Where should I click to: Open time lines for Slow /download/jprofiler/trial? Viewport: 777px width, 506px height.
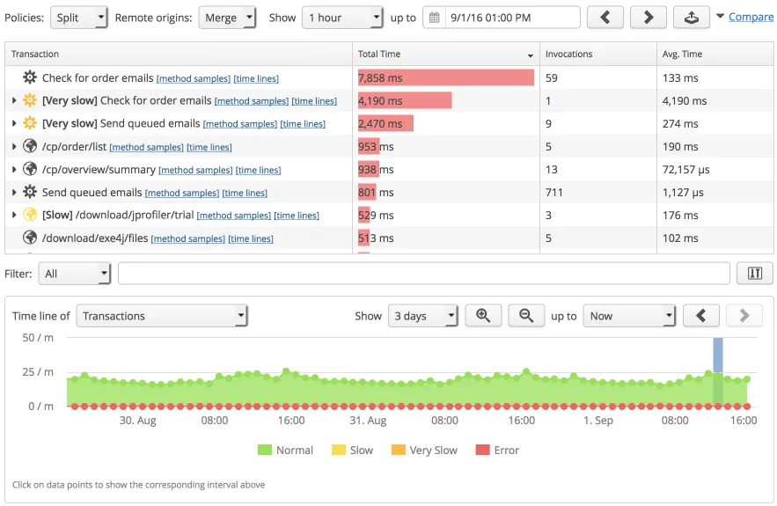pyautogui.click(x=297, y=216)
